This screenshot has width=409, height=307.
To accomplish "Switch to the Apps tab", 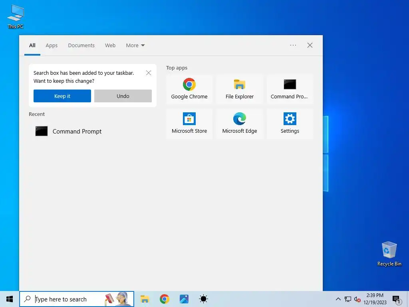I will (52, 46).
